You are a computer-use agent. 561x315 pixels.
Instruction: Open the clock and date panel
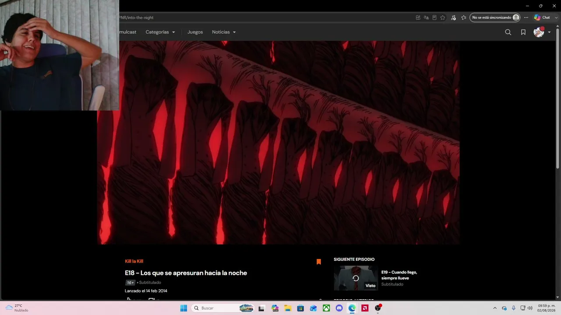pos(546,308)
